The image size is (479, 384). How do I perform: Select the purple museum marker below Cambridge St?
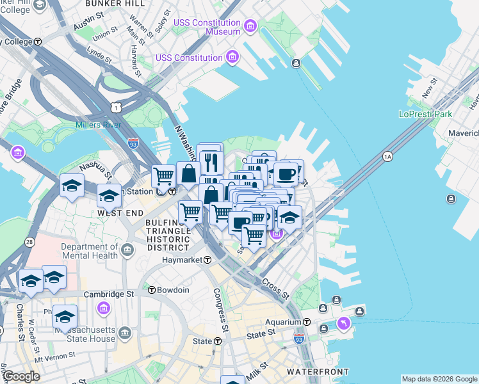tap(104, 308)
